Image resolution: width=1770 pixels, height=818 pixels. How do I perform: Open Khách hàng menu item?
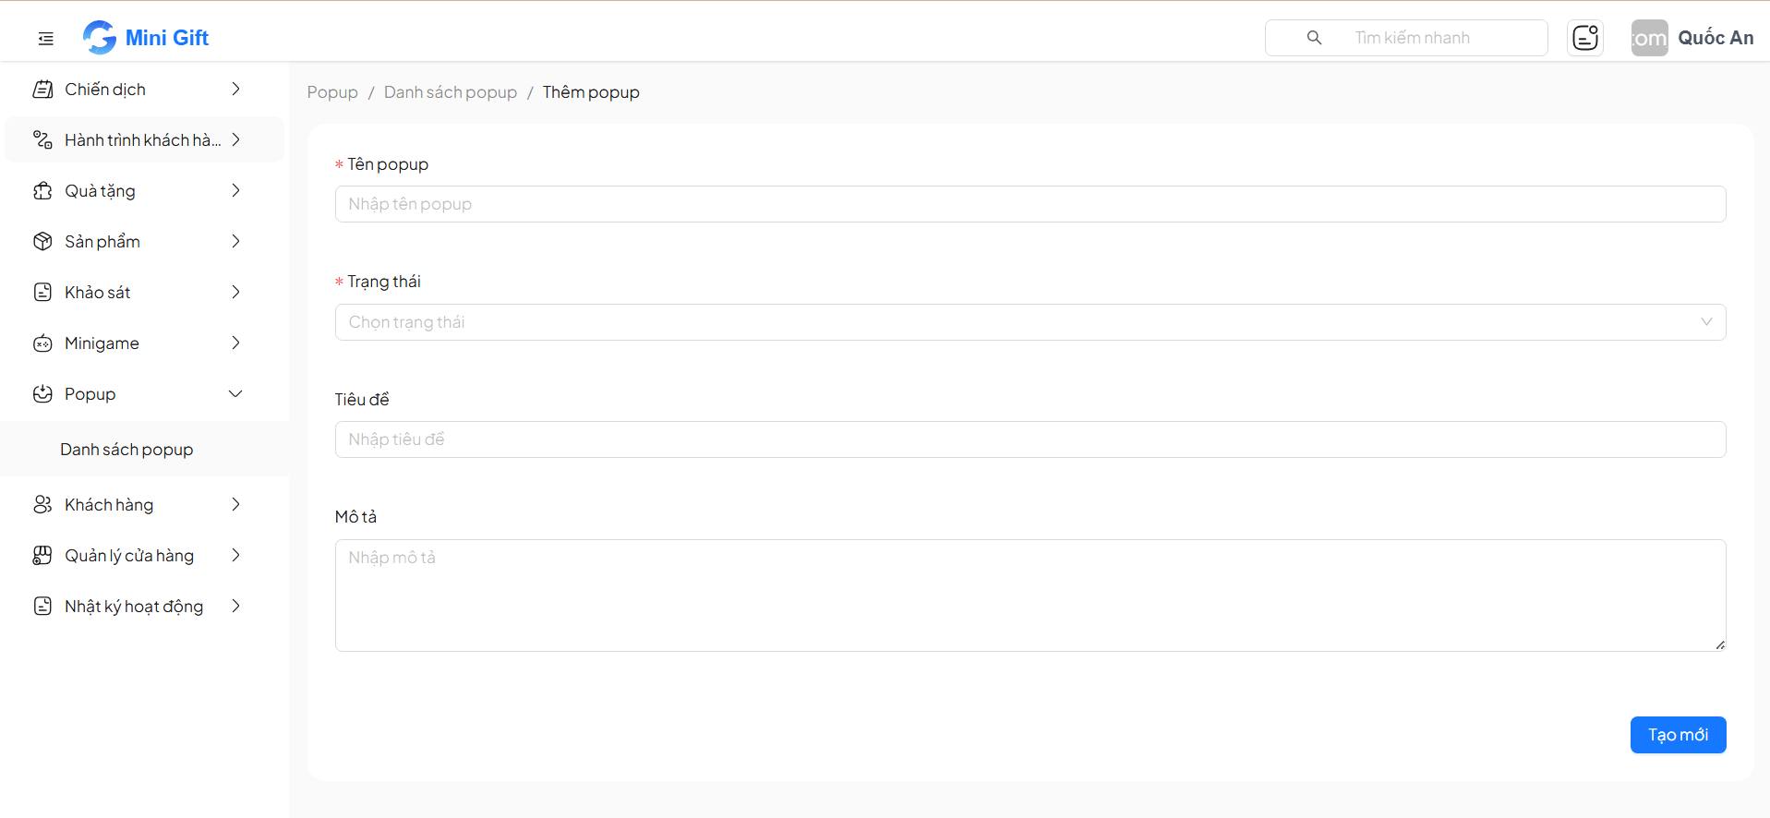tap(143, 505)
